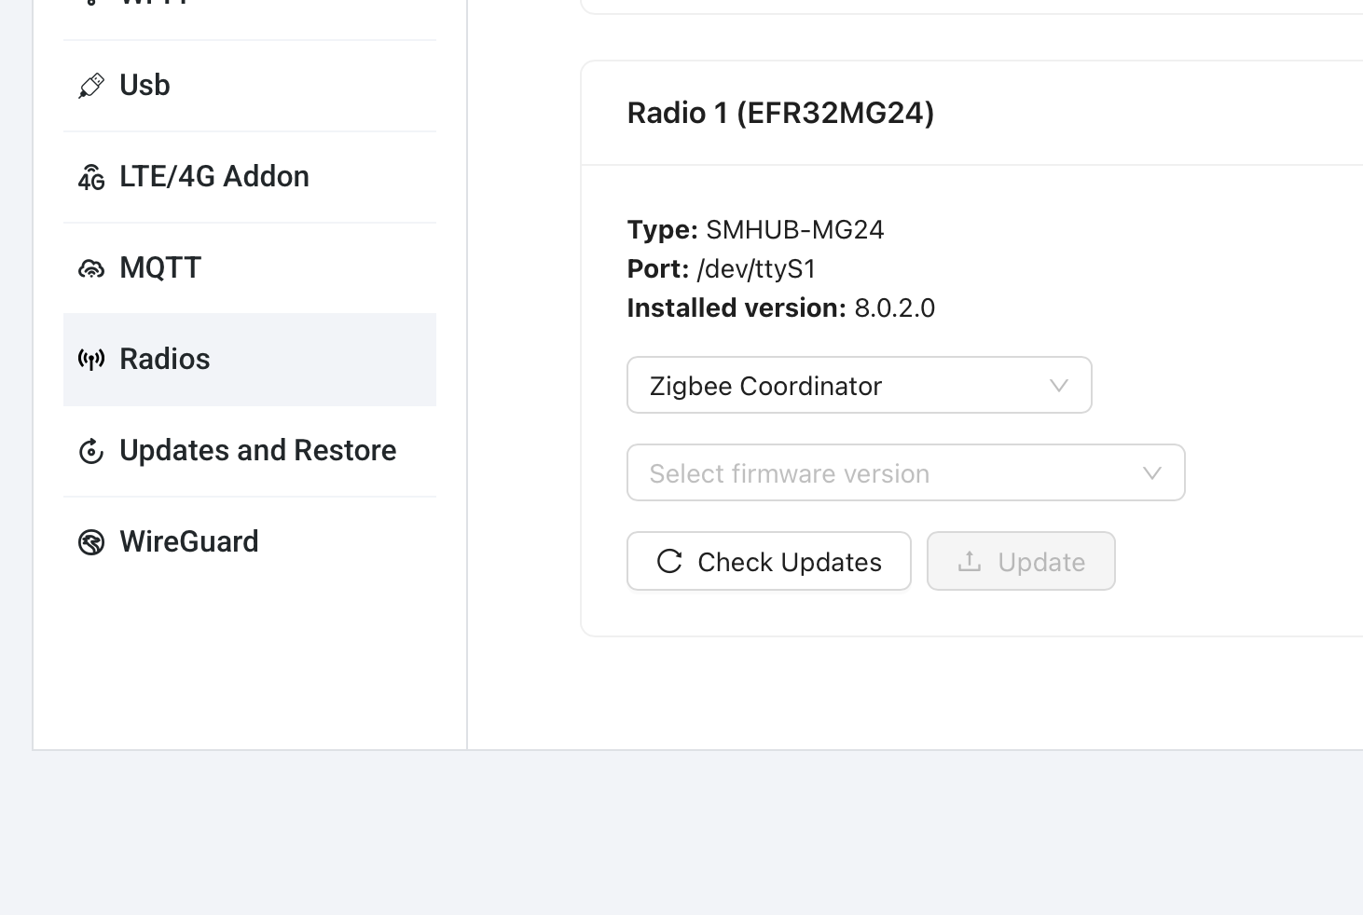Open the Select firmware version dropdown
The image size is (1363, 915).
tap(904, 472)
